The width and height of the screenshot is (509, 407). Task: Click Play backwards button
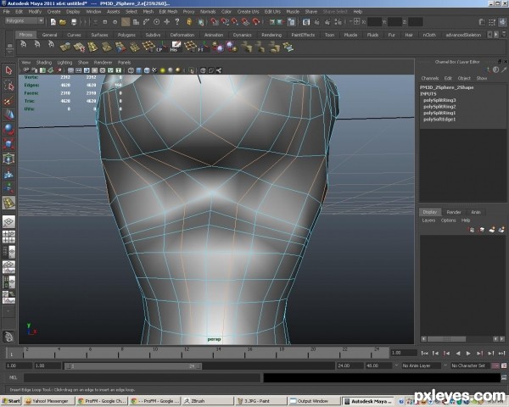coord(458,353)
